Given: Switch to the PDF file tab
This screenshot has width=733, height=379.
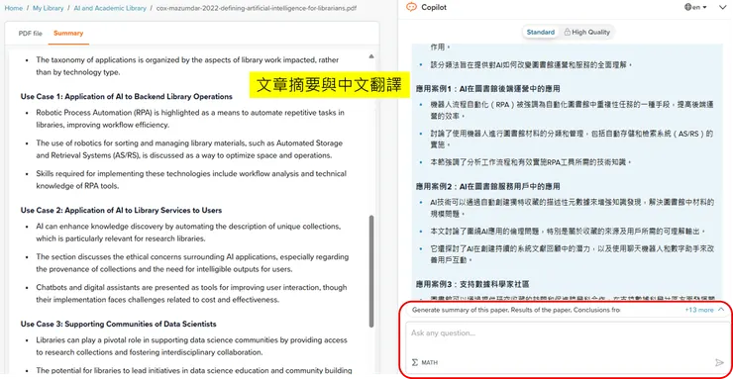Looking at the screenshot, I should coord(31,33).
